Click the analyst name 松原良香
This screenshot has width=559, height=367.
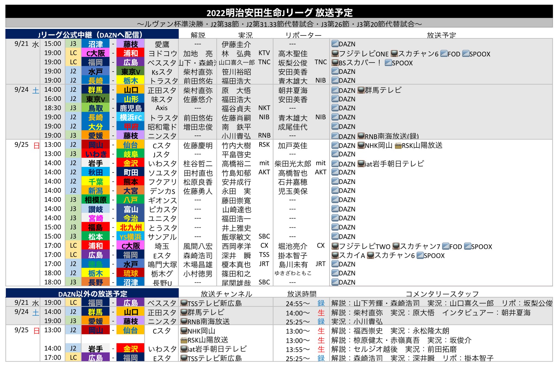pyautogui.click(x=198, y=182)
